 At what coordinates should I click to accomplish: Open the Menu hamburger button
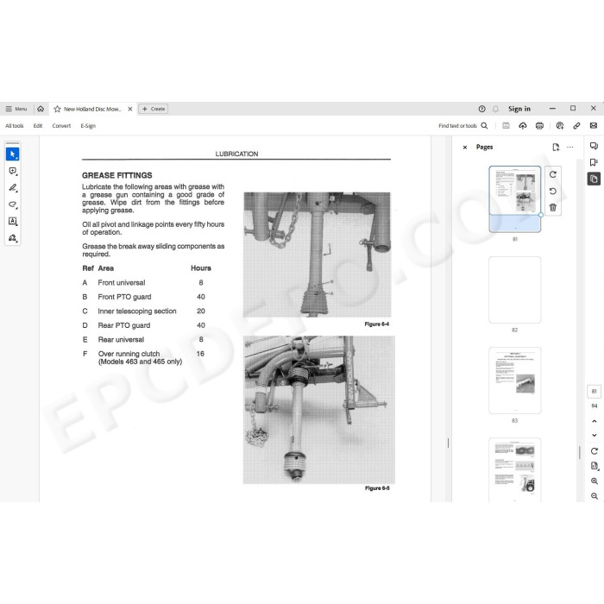(16, 109)
